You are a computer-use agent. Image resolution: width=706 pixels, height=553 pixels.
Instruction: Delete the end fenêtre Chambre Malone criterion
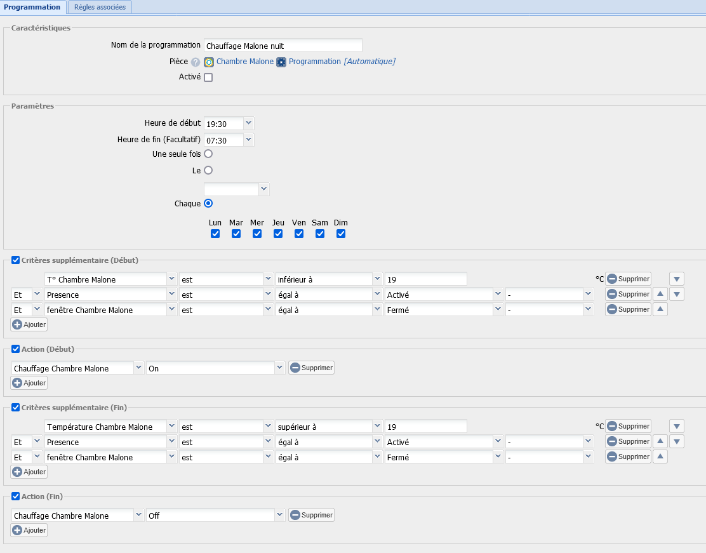pos(628,456)
